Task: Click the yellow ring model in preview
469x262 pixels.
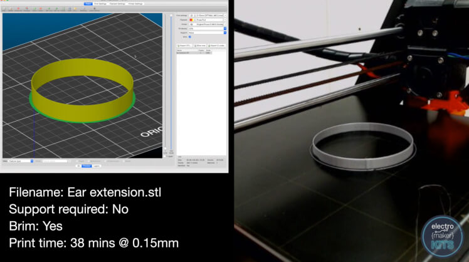Action: click(x=82, y=112)
